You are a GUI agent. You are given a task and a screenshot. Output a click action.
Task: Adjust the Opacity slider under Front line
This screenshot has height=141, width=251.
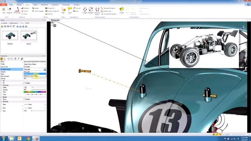(38, 90)
